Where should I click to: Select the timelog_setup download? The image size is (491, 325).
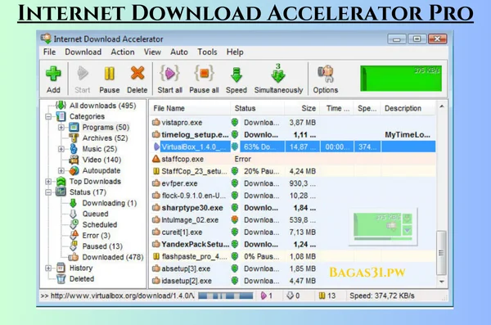(293, 135)
